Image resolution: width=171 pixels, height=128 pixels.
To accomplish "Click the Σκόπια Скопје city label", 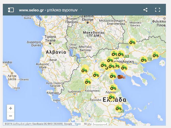I will pos(87,18).
